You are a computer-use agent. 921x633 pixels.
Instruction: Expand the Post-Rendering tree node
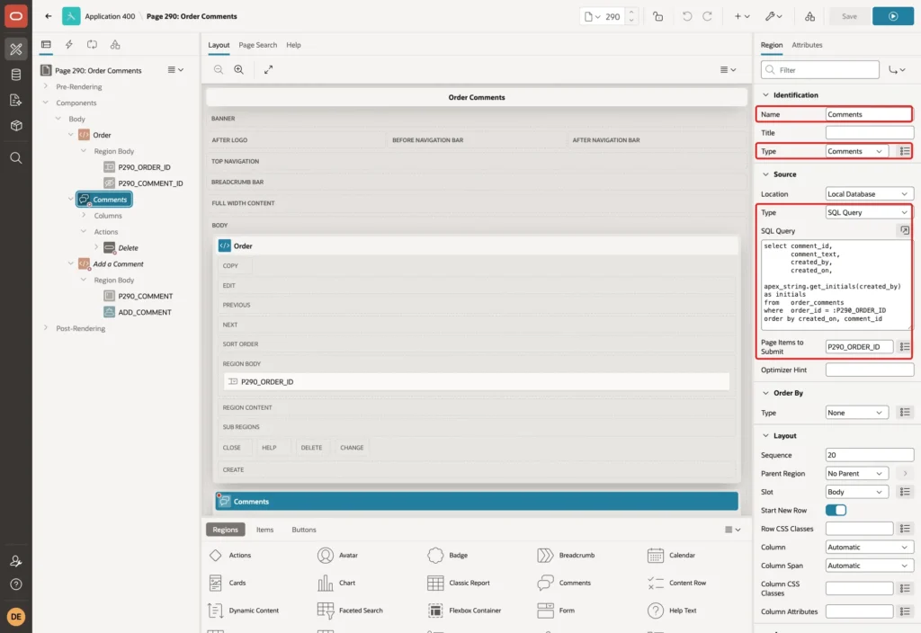(45, 328)
